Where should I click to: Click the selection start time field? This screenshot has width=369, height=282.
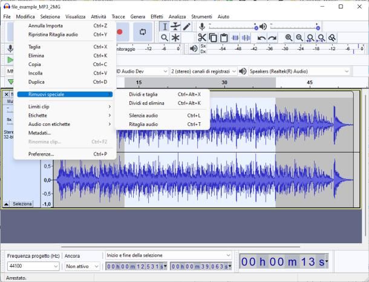[135, 266]
